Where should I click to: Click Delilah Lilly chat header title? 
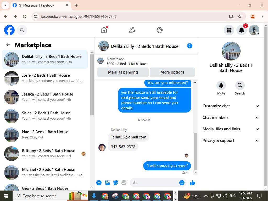coord(144,46)
